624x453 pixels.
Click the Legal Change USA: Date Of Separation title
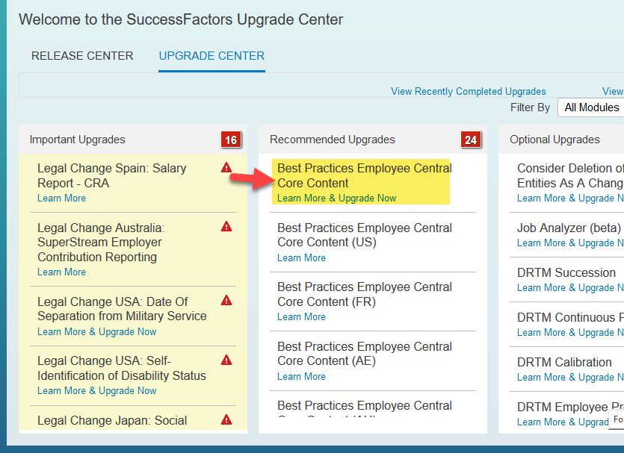pyautogui.click(x=122, y=309)
